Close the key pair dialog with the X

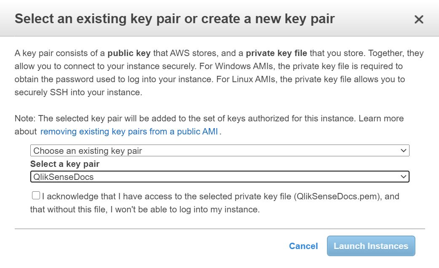418,19
